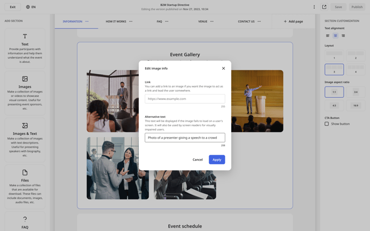Open options dots for Contact Us tab
This screenshot has height=231, width=370.
(259, 21)
